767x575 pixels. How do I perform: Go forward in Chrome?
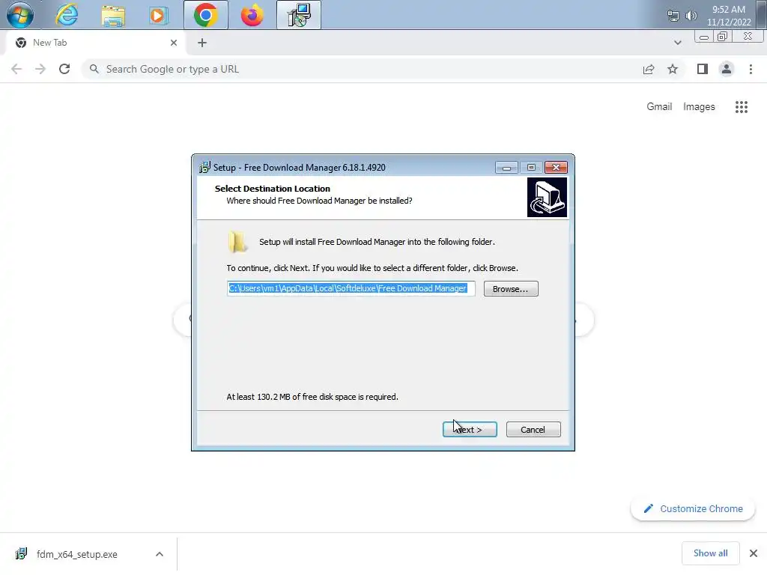coord(40,69)
